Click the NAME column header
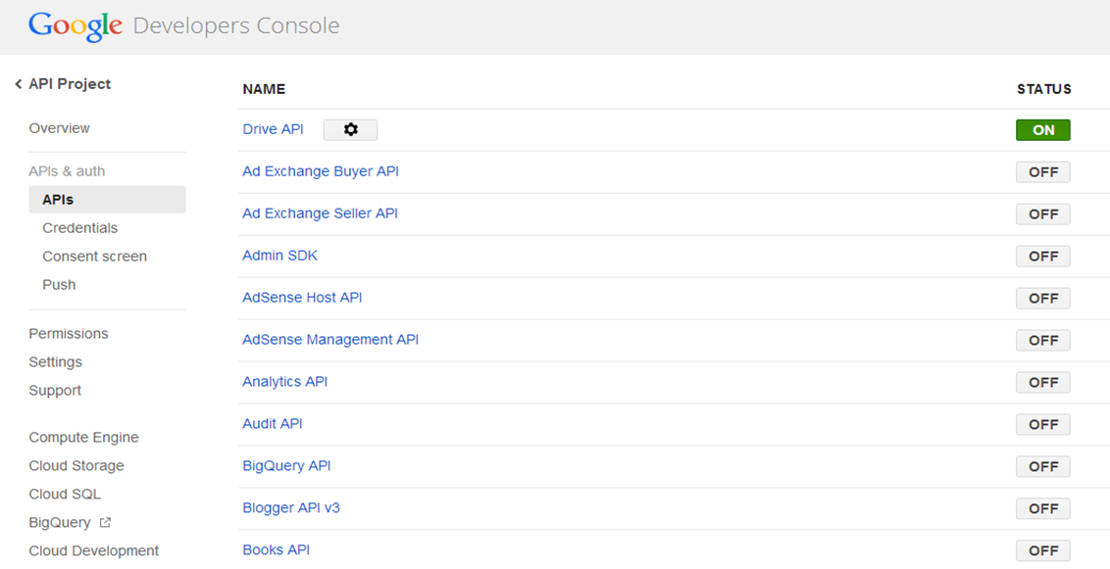1110x569 pixels. 264,89
